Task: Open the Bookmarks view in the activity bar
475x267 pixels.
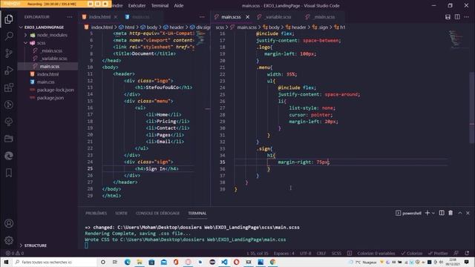Action: (x=9, y=173)
